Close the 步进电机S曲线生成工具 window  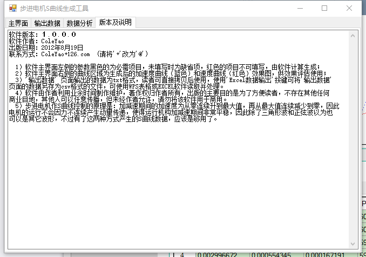(349, 8)
